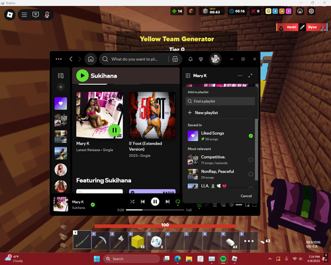Open the 5' Foot (Extended Version) title
This screenshot has width=331, height=265.
146,146
